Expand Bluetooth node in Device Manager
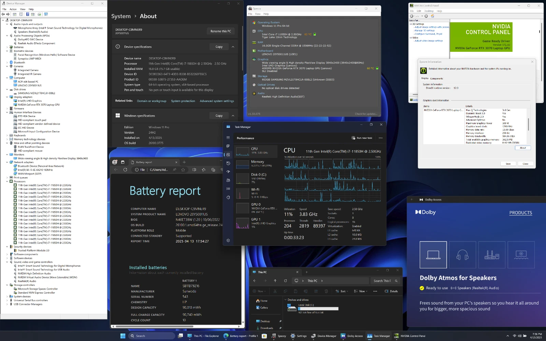The width and height of the screenshot is (546, 341). click(7, 62)
